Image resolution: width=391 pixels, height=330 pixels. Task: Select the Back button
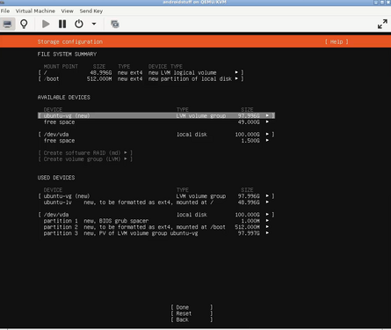[192, 319]
